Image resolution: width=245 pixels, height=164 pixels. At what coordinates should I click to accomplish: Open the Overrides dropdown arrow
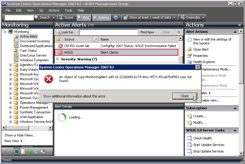tap(203, 17)
